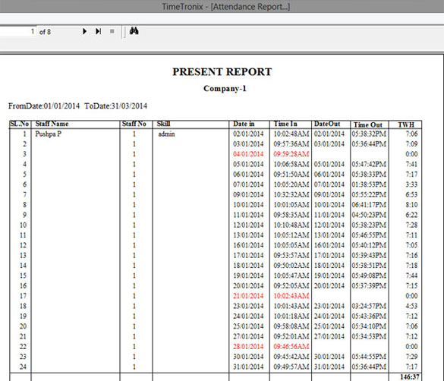
Task: Click Time Out 03:24:57PM
Action: [x=369, y=307]
